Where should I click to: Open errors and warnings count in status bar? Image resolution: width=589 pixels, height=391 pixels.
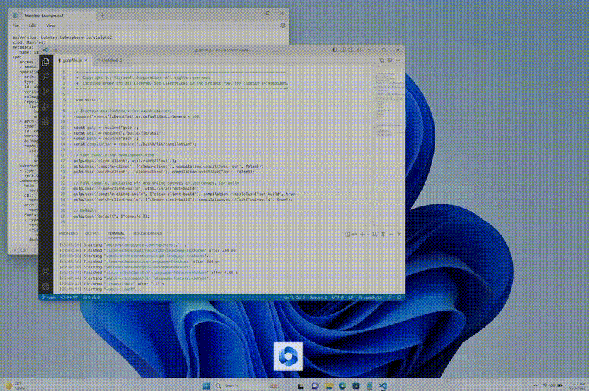pyautogui.click(x=91, y=297)
